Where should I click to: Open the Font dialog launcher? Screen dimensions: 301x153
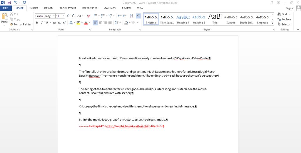[x=90, y=30]
